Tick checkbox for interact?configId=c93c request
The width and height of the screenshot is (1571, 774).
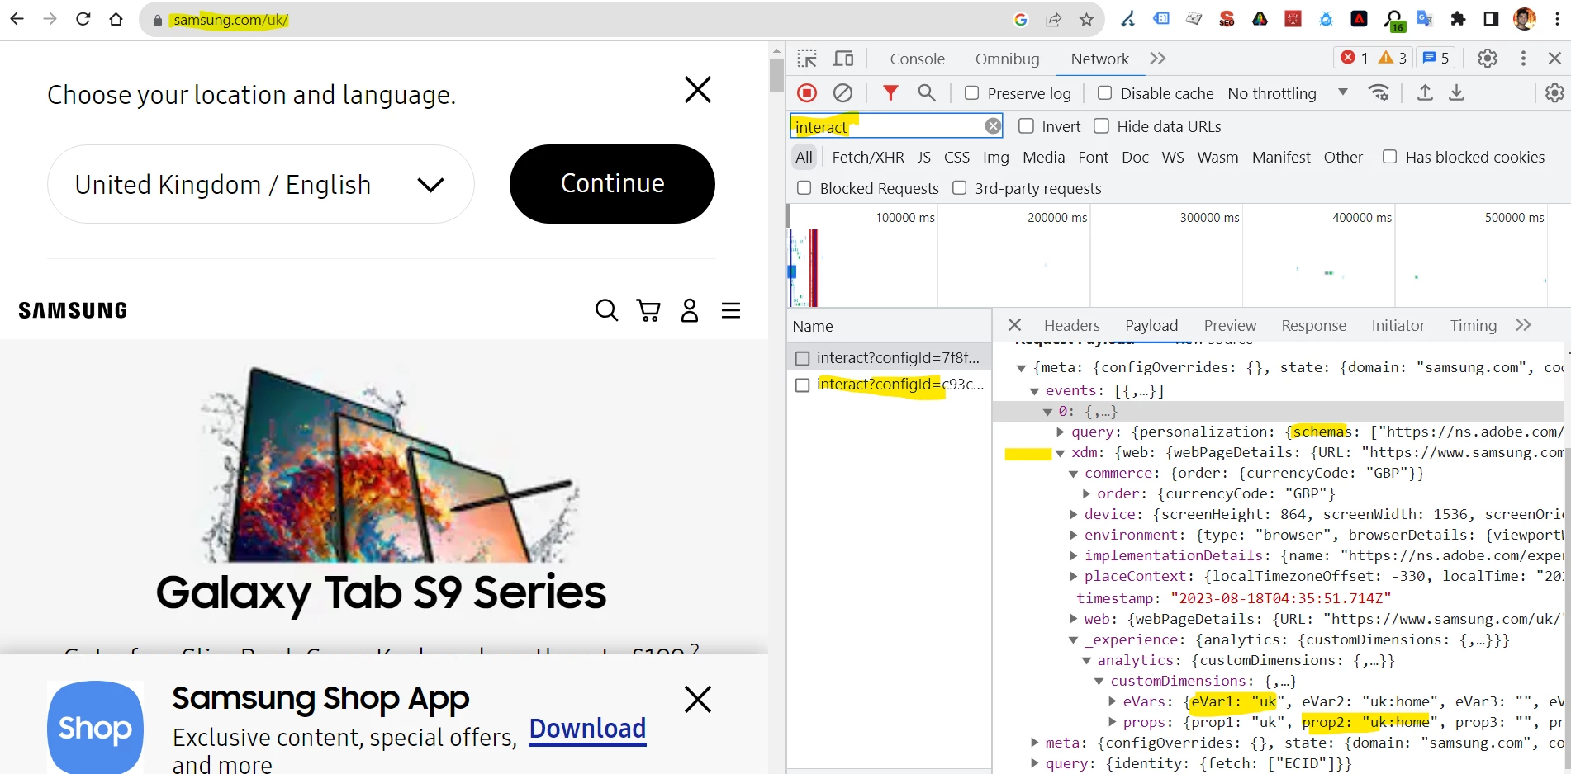[x=802, y=385]
